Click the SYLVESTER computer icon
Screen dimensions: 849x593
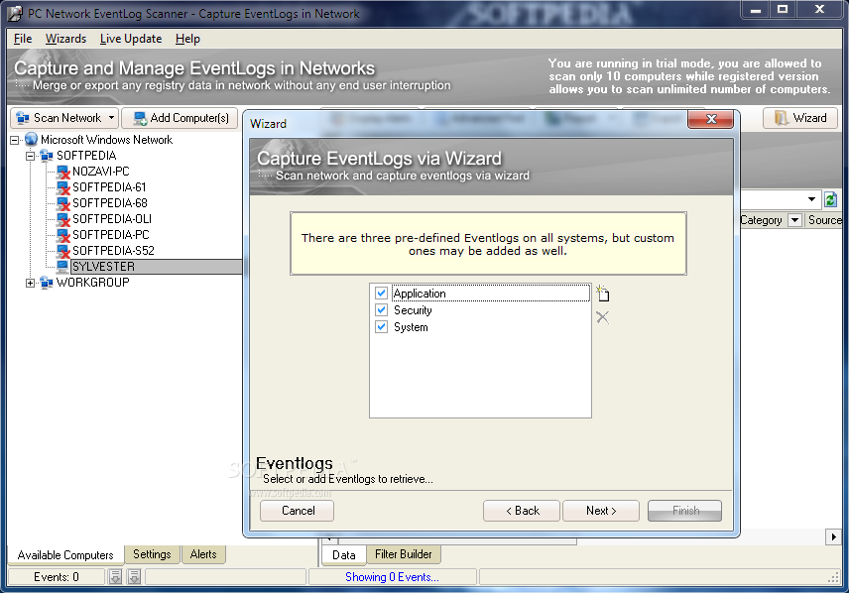tap(62, 267)
